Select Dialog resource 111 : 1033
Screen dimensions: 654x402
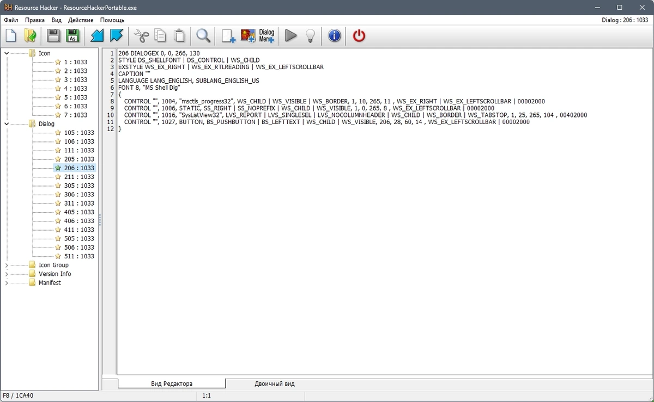(x=79, y=150)
